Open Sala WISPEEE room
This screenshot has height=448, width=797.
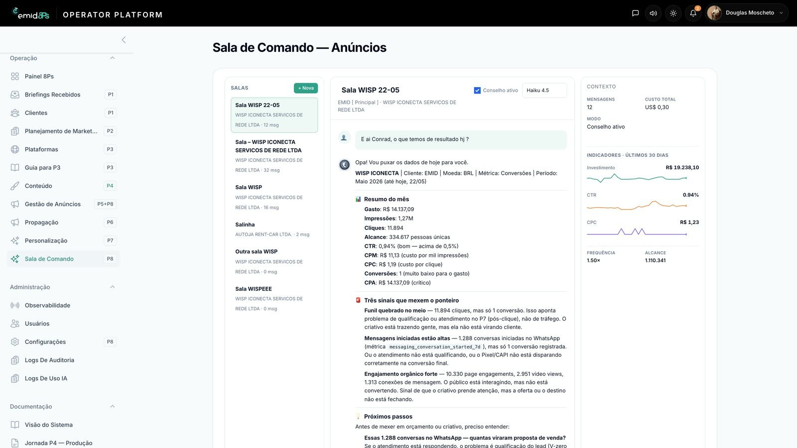(x=274, y=299)
